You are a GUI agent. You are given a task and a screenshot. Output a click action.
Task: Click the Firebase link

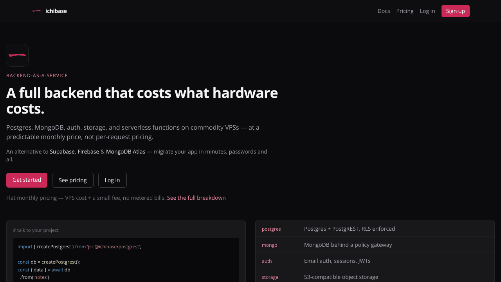[x=88, y=152]
